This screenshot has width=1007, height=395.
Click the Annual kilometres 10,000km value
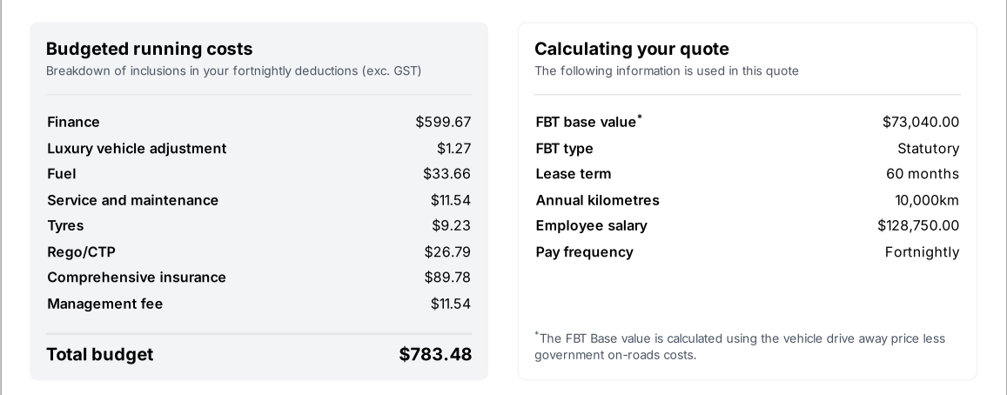point(926,200)
